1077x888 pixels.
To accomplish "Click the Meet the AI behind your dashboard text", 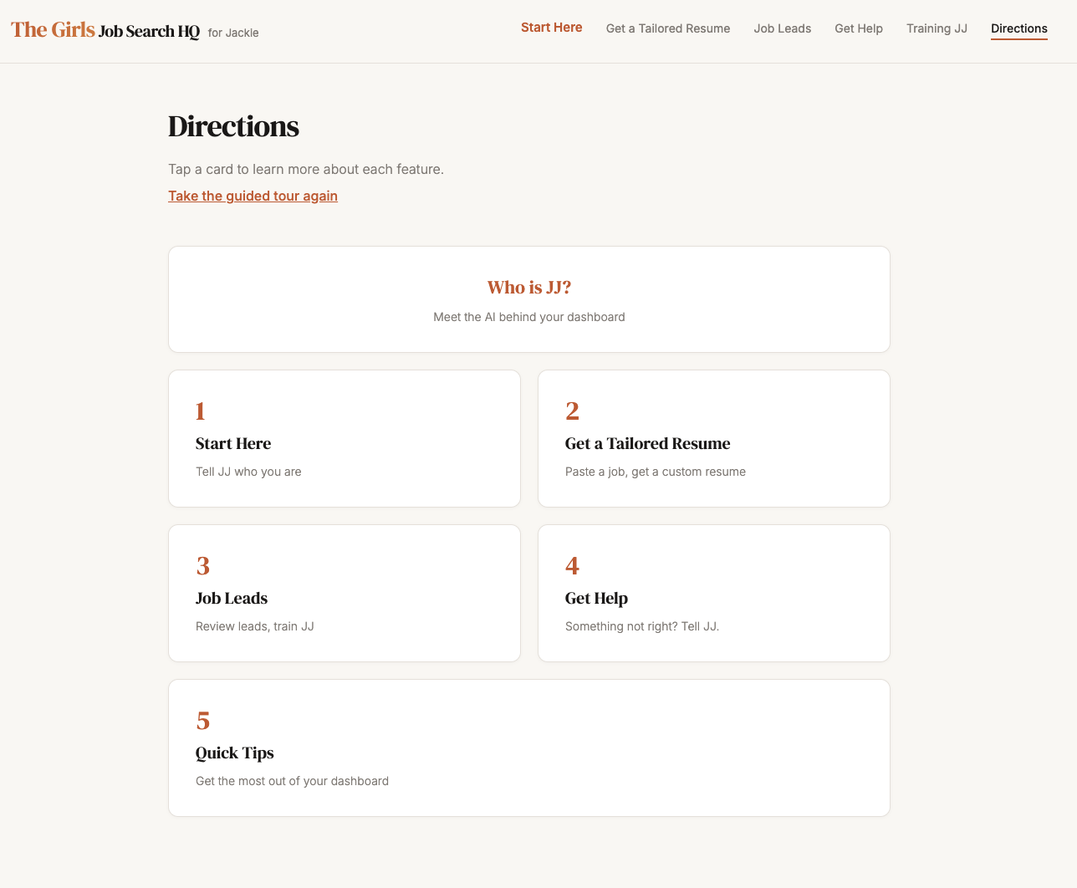I will coord(528,317).
